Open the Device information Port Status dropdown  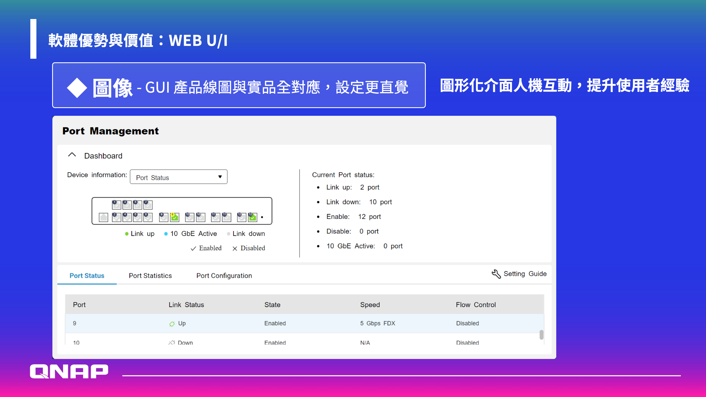coord(178,177)
